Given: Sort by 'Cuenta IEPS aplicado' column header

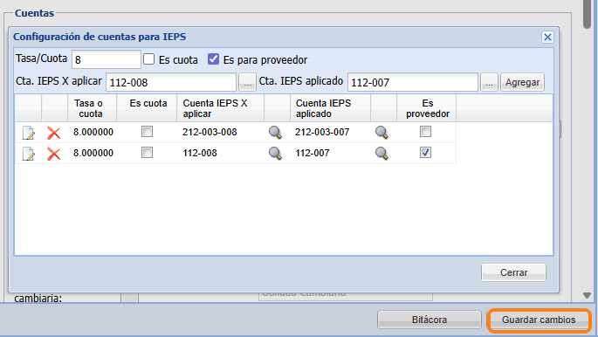Looking at the screenshot, I should click(331, 108).
